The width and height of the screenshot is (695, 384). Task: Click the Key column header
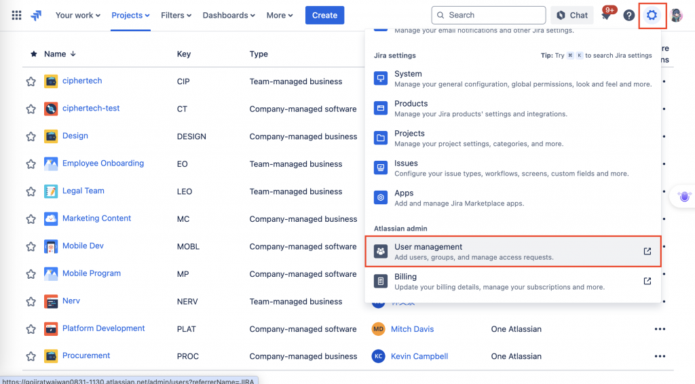pyautogui.click(x=184, y=54)
